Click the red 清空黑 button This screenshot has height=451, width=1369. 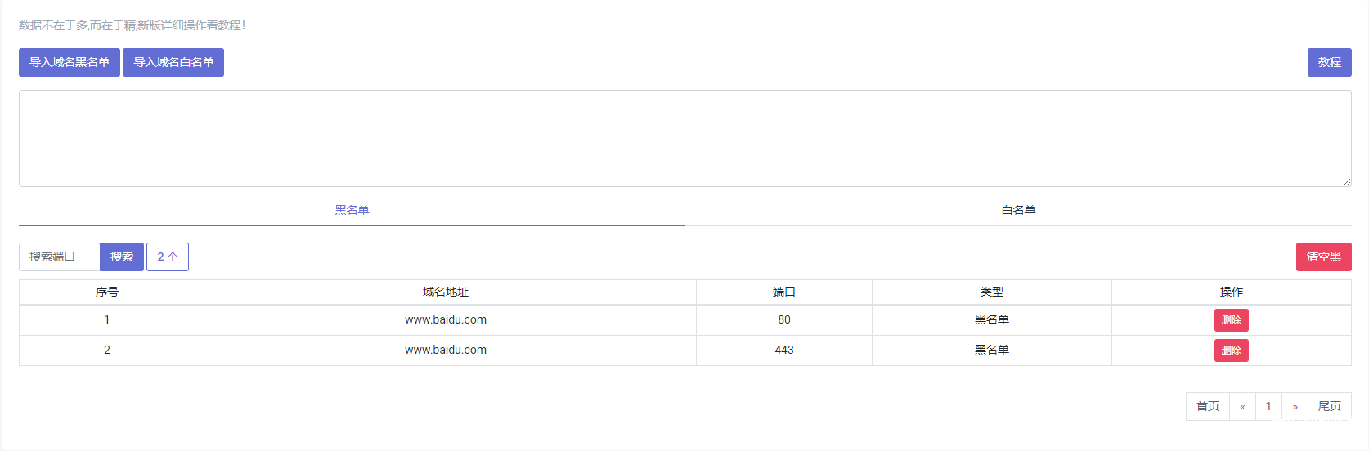click(x=1323, y=257)
